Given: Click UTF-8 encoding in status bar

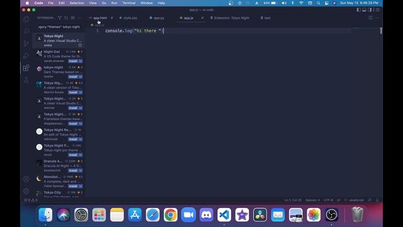Looking at the screenshot, I should [x=328, y=200].
